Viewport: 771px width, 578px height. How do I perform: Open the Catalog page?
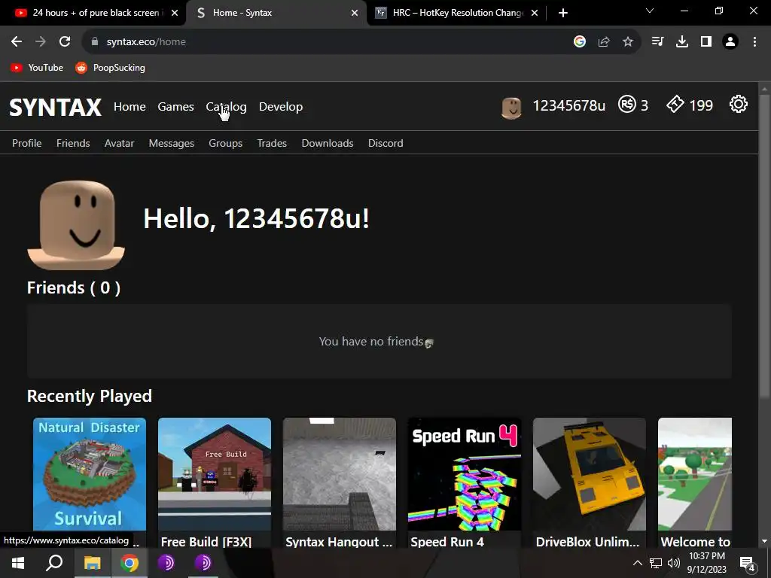point(226,107)
